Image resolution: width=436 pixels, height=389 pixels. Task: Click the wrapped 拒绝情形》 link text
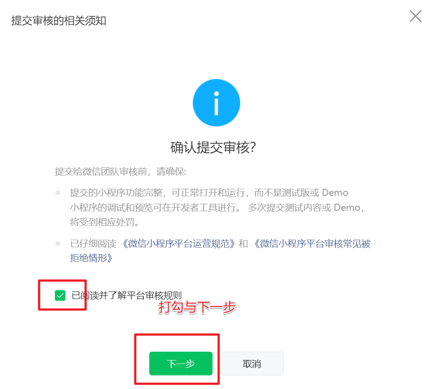point(91,258)
